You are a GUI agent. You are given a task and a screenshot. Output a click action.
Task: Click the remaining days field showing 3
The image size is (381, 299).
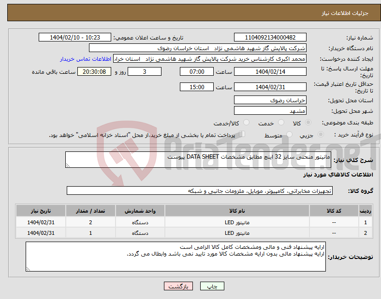145,72
